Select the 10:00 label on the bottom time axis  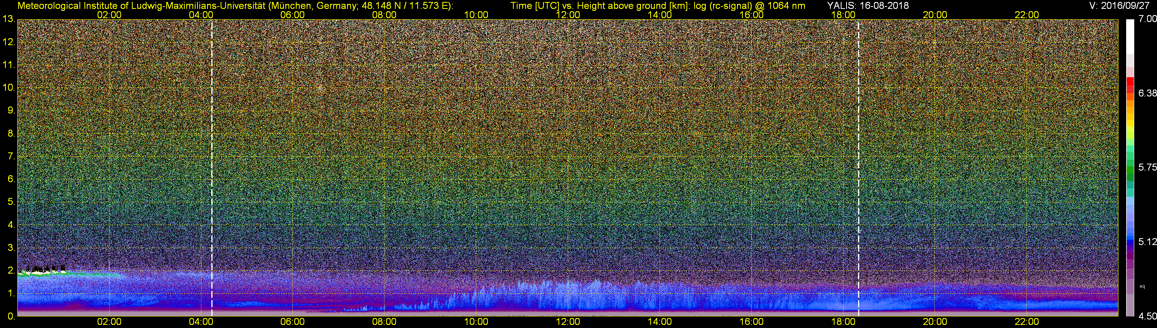pyautogui.click(x=476, y=322)
